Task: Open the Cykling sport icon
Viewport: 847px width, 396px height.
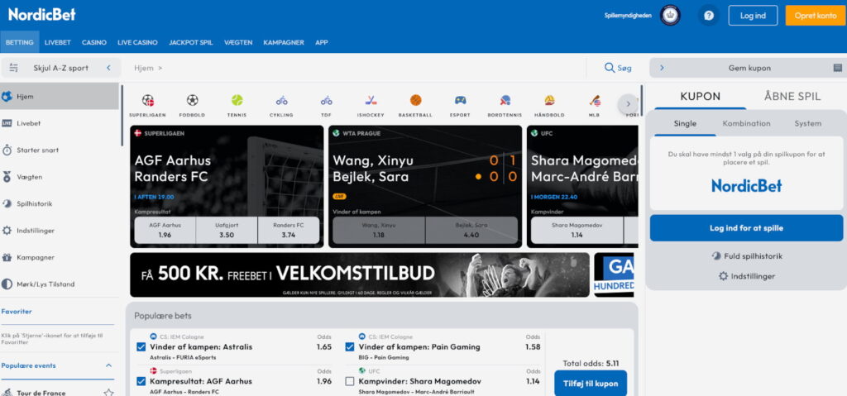Action: pyautogui.click(x=281, y=101)
